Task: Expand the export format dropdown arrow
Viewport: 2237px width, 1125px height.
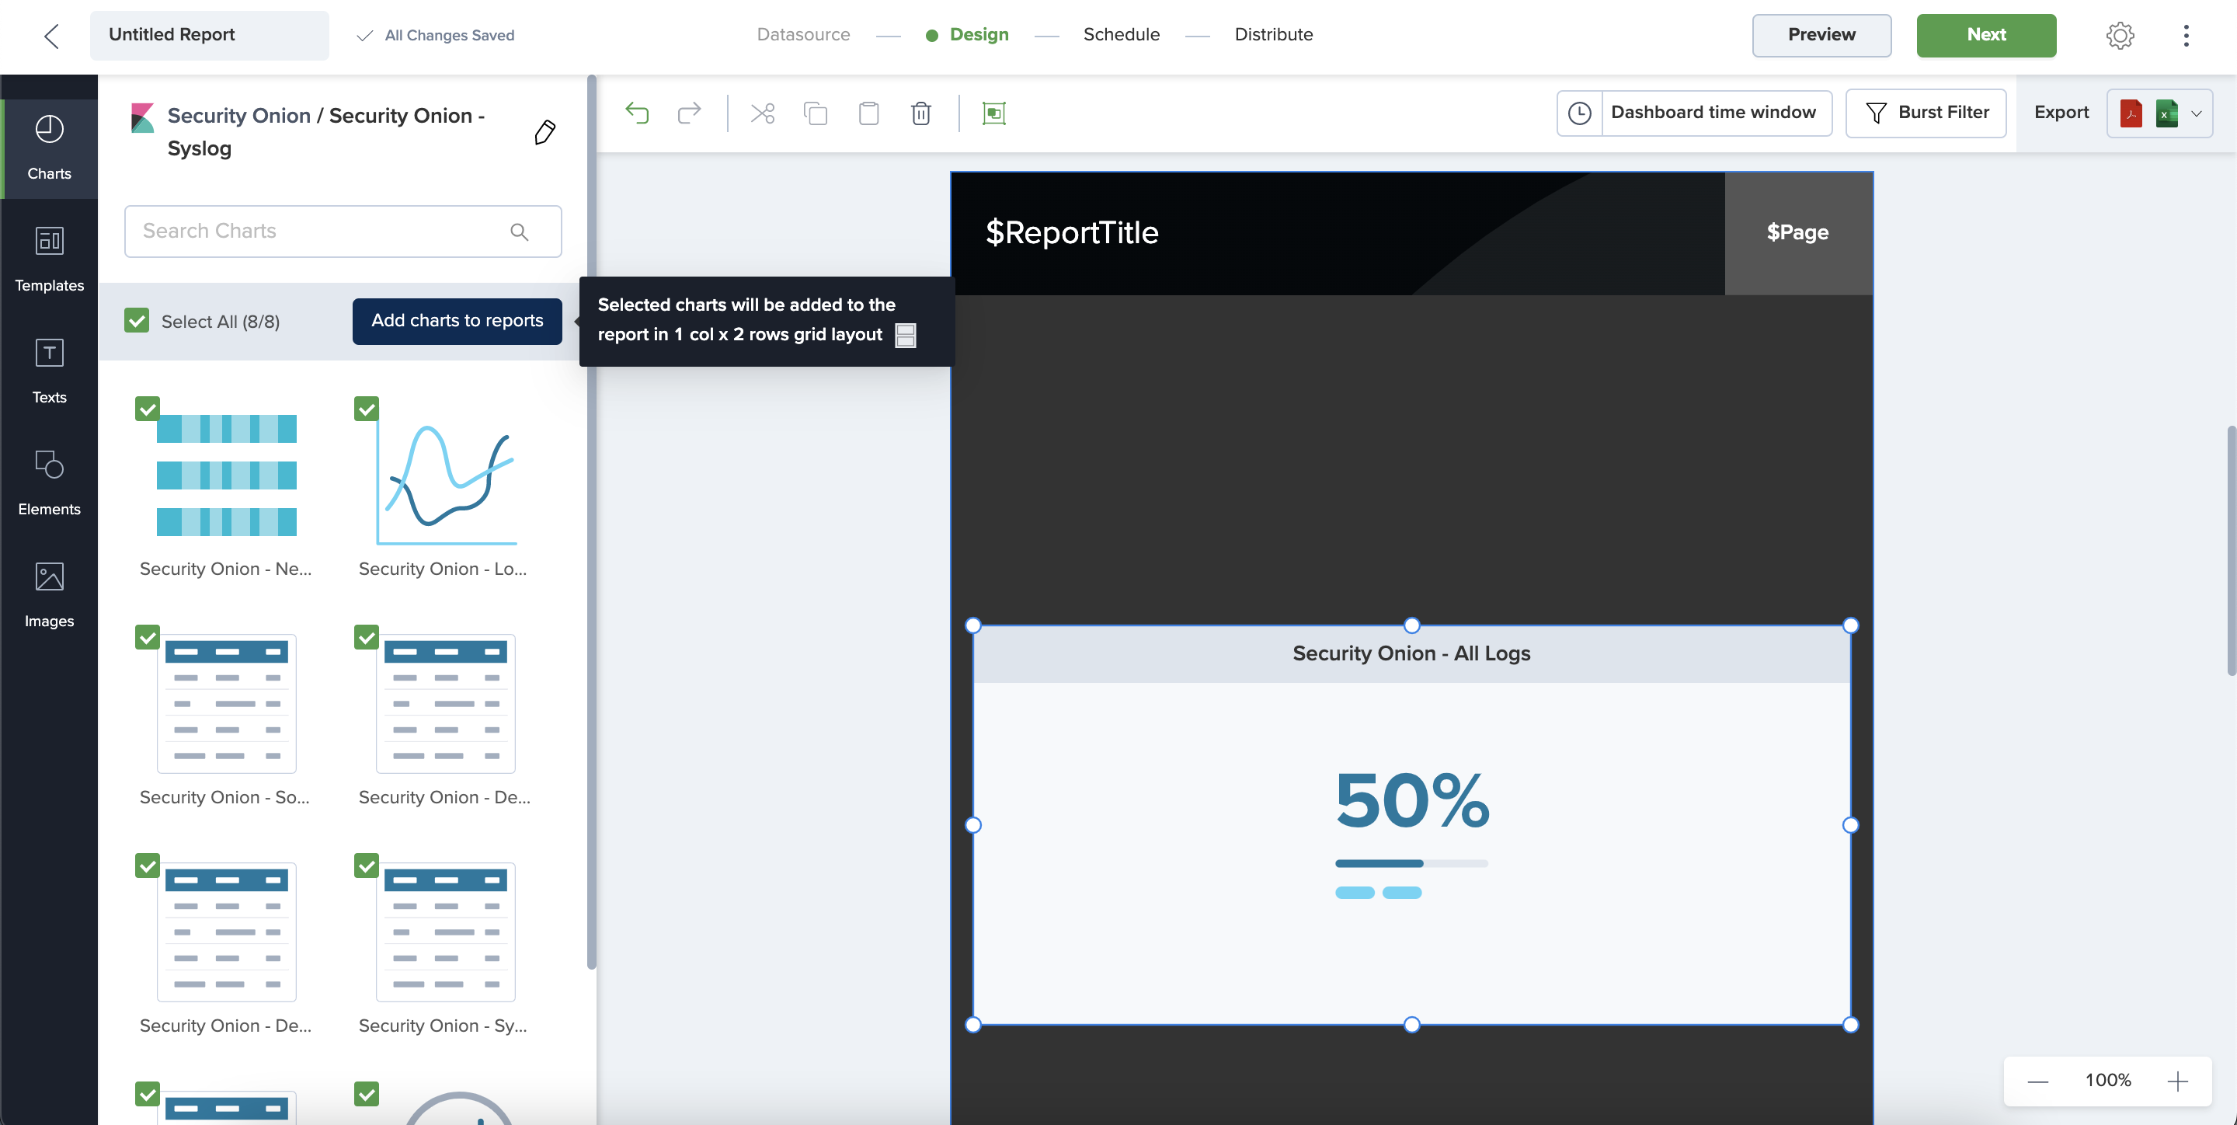Action: coord(2196,113)
